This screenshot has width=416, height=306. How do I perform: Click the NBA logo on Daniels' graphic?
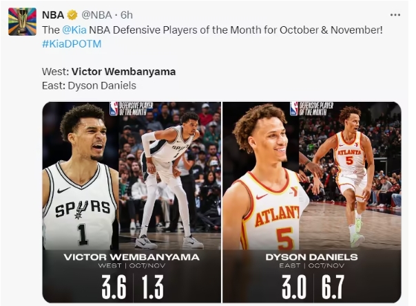294,109
